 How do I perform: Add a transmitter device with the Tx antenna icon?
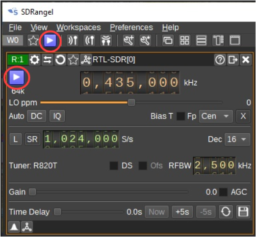(x=89, y=40)
